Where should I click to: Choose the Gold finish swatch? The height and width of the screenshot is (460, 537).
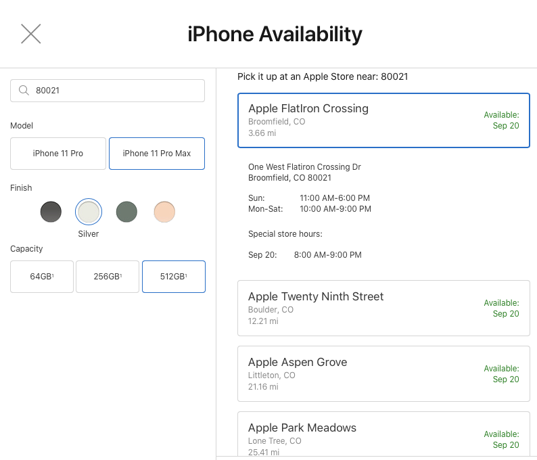point(164,212)
